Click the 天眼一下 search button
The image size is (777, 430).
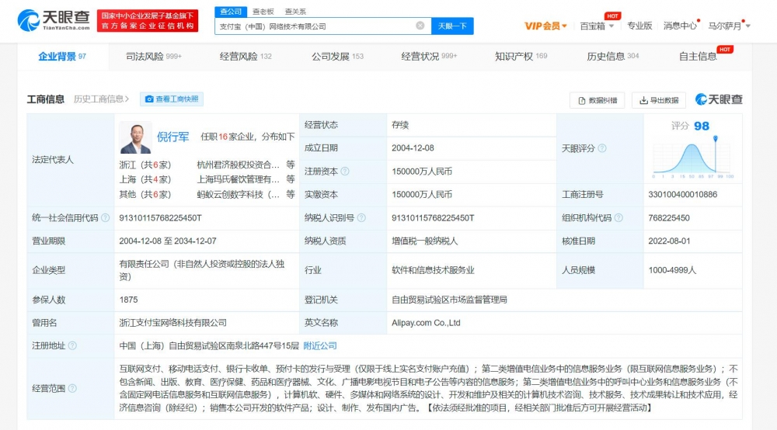click(452, 26)
